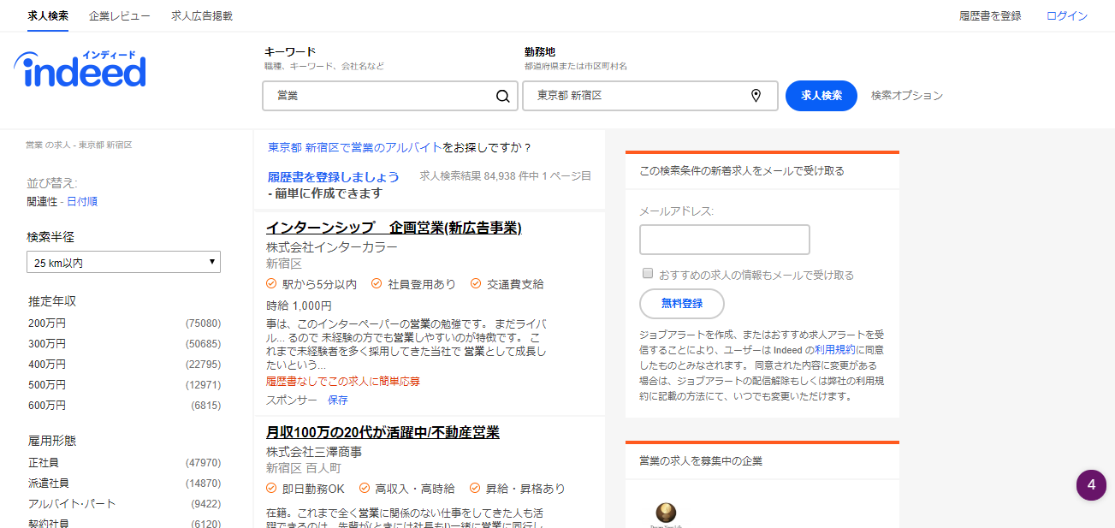Click the checkmark icon beside 交通費支給

(476, 284)
